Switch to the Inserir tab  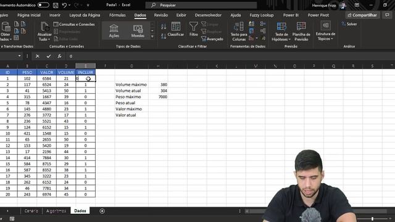click(55, 15)
